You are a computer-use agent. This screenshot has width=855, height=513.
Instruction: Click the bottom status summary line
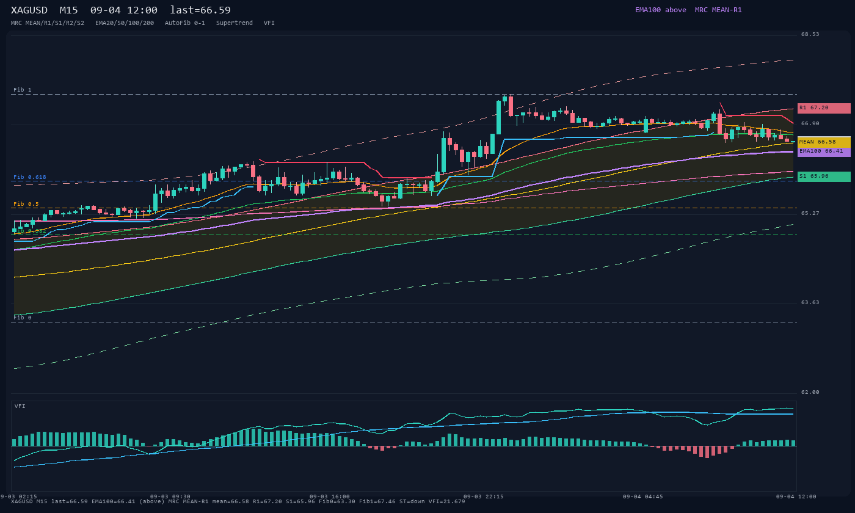(x=238, y=502)
